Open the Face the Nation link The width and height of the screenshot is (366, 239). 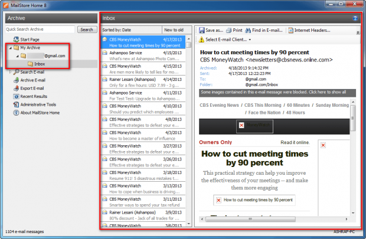[264, 113]
